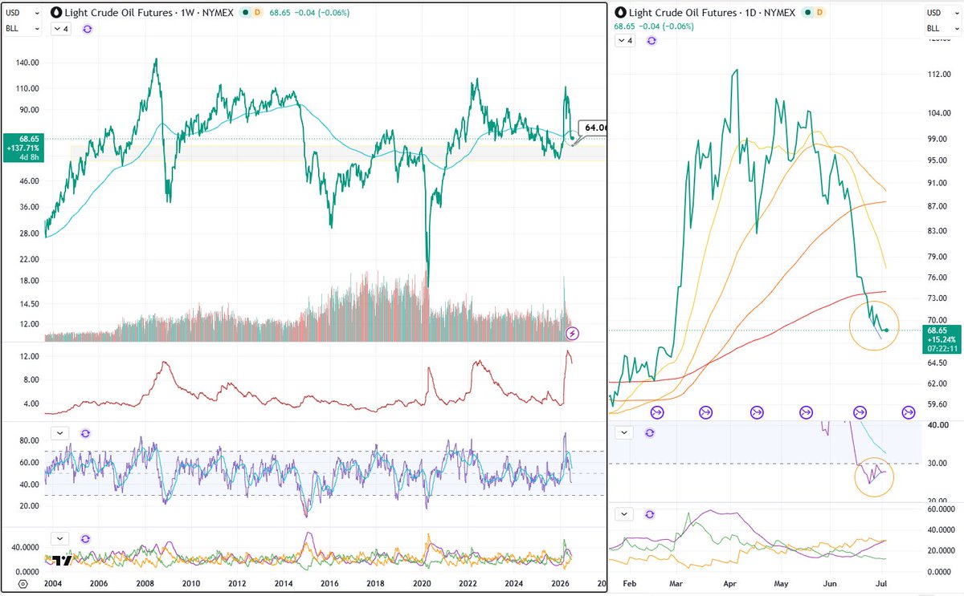Click the 64.06 price callout label
Viewport: 964px width, 596px height.
591,127
